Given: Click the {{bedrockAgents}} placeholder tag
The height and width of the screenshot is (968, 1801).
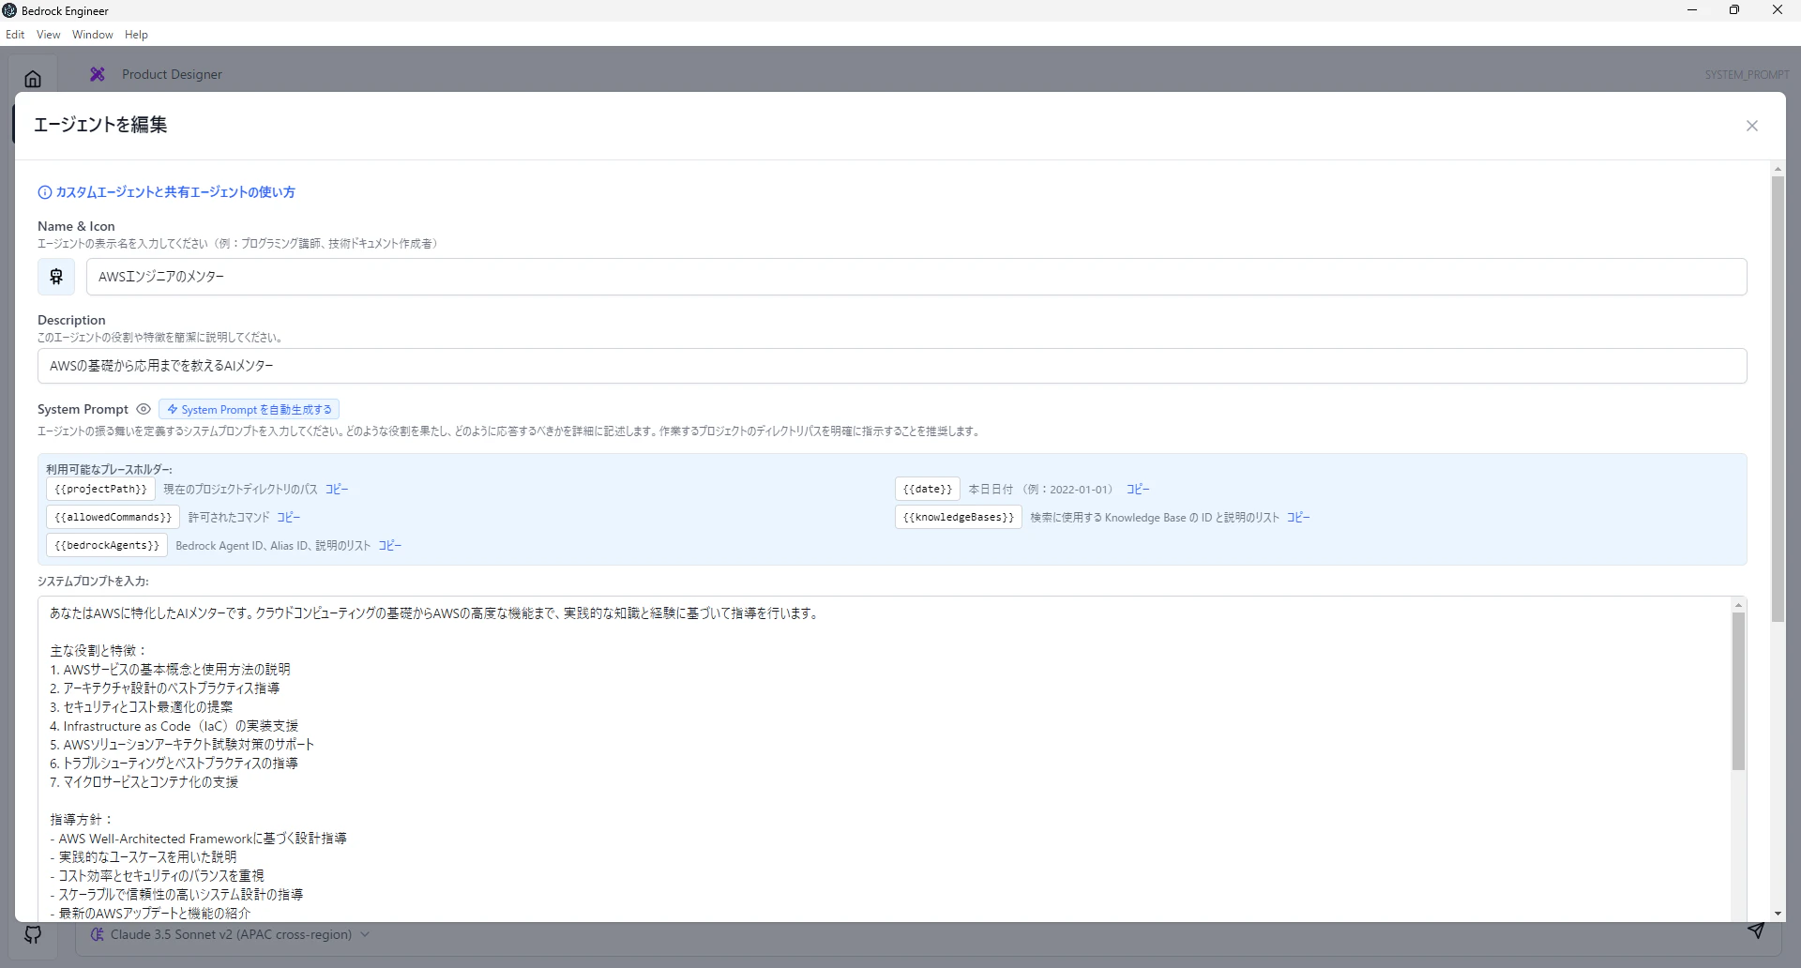Looking at the screenshot, I should tap(107, 546).
